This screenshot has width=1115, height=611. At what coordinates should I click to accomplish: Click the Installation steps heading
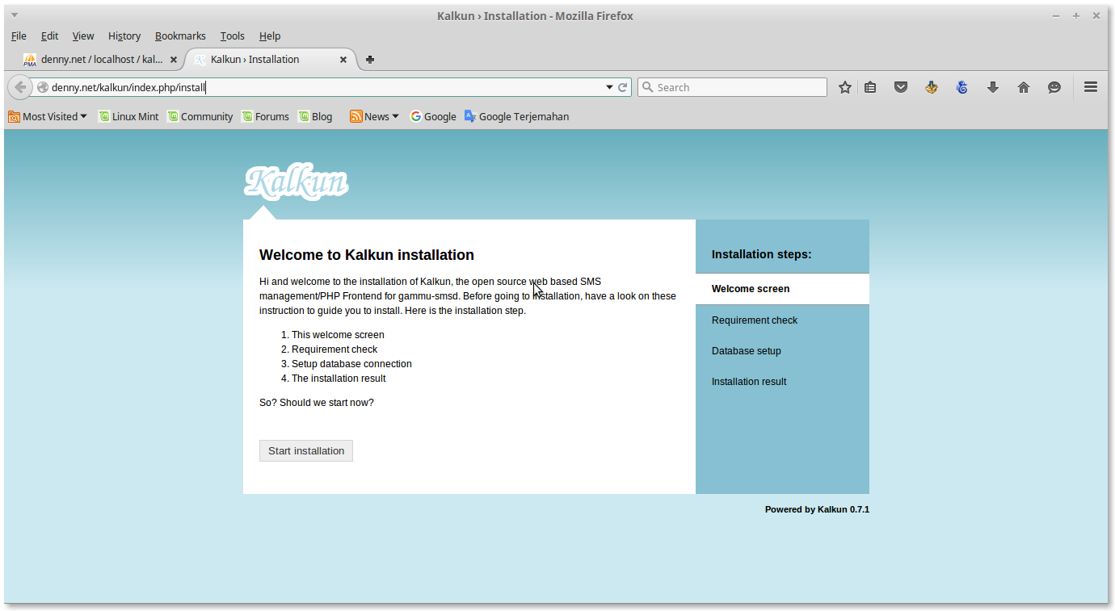point(761,254)
